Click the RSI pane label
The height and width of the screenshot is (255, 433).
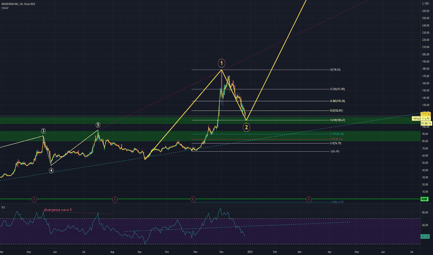(3, 207)
